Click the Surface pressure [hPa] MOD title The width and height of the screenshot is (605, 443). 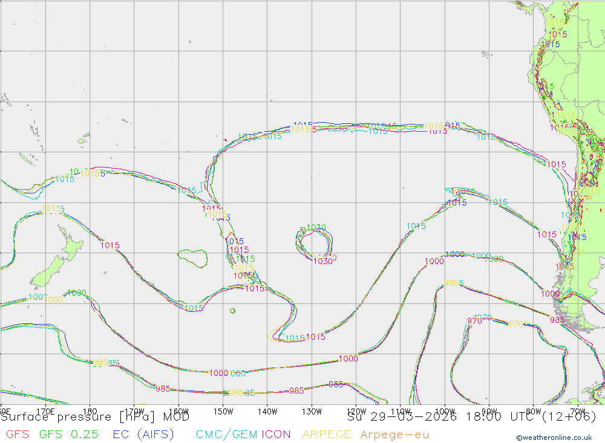pyautogui.click(x=95, y=417)
